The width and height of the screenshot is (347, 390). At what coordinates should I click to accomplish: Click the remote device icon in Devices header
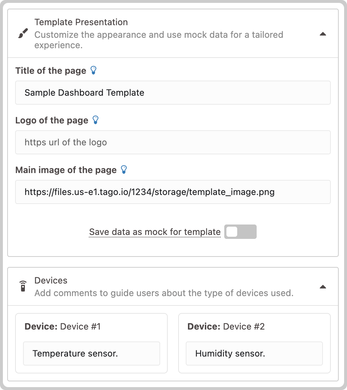pyautogui.click(x=23, y=286)
